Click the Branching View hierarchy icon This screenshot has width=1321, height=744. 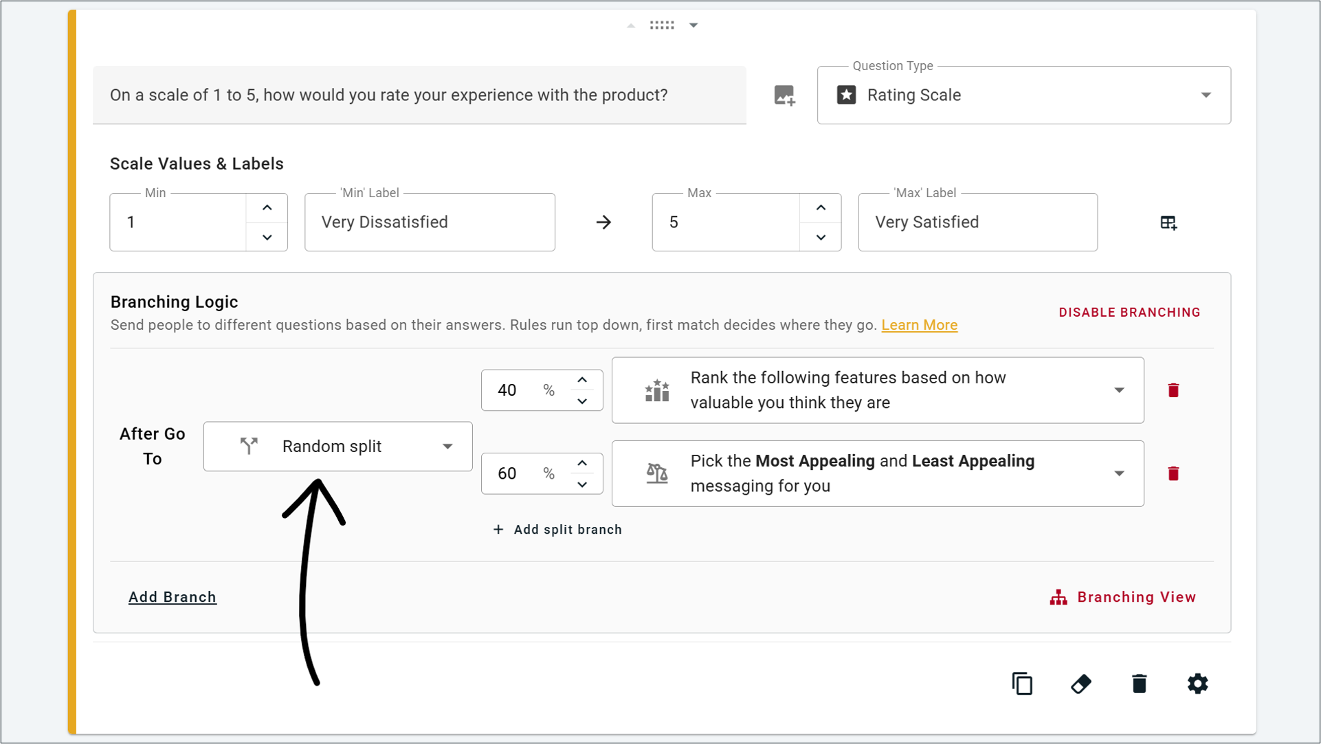coord(1058,597)
